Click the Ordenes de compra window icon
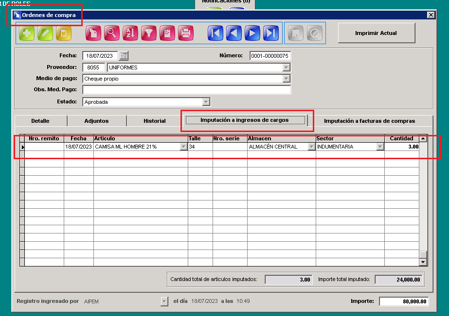449x316 pixels. [18, 15]
